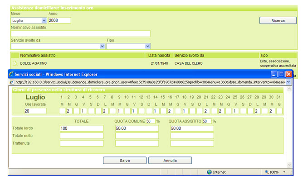Click the Anno field containing 2008
The height and width of the screenshot is (180, 303).
point(59,20)
